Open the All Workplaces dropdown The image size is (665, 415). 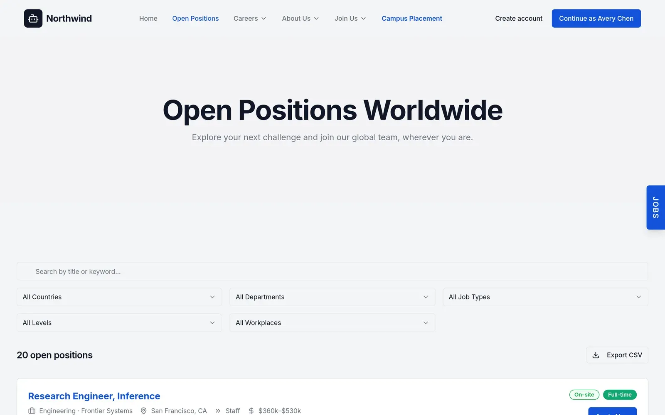tap(332, 323)
